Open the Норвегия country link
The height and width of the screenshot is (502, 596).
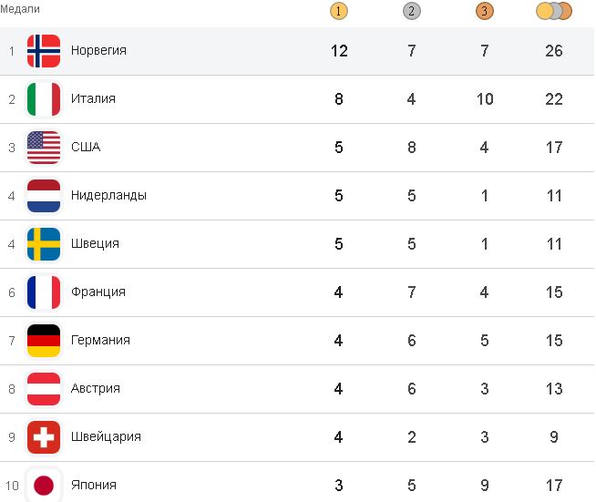[98, 51]
